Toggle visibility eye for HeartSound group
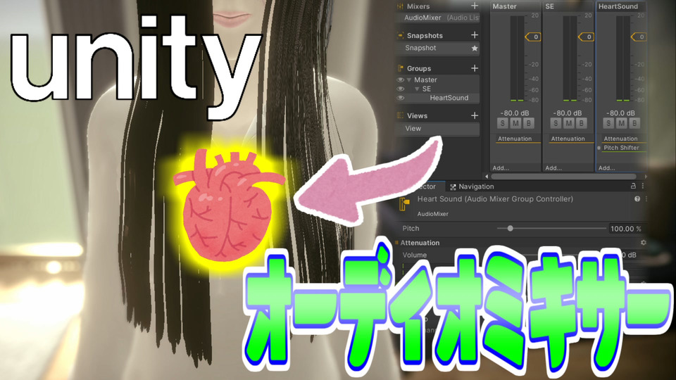This screenshot has width=676, height=380. tap(400, 98)
